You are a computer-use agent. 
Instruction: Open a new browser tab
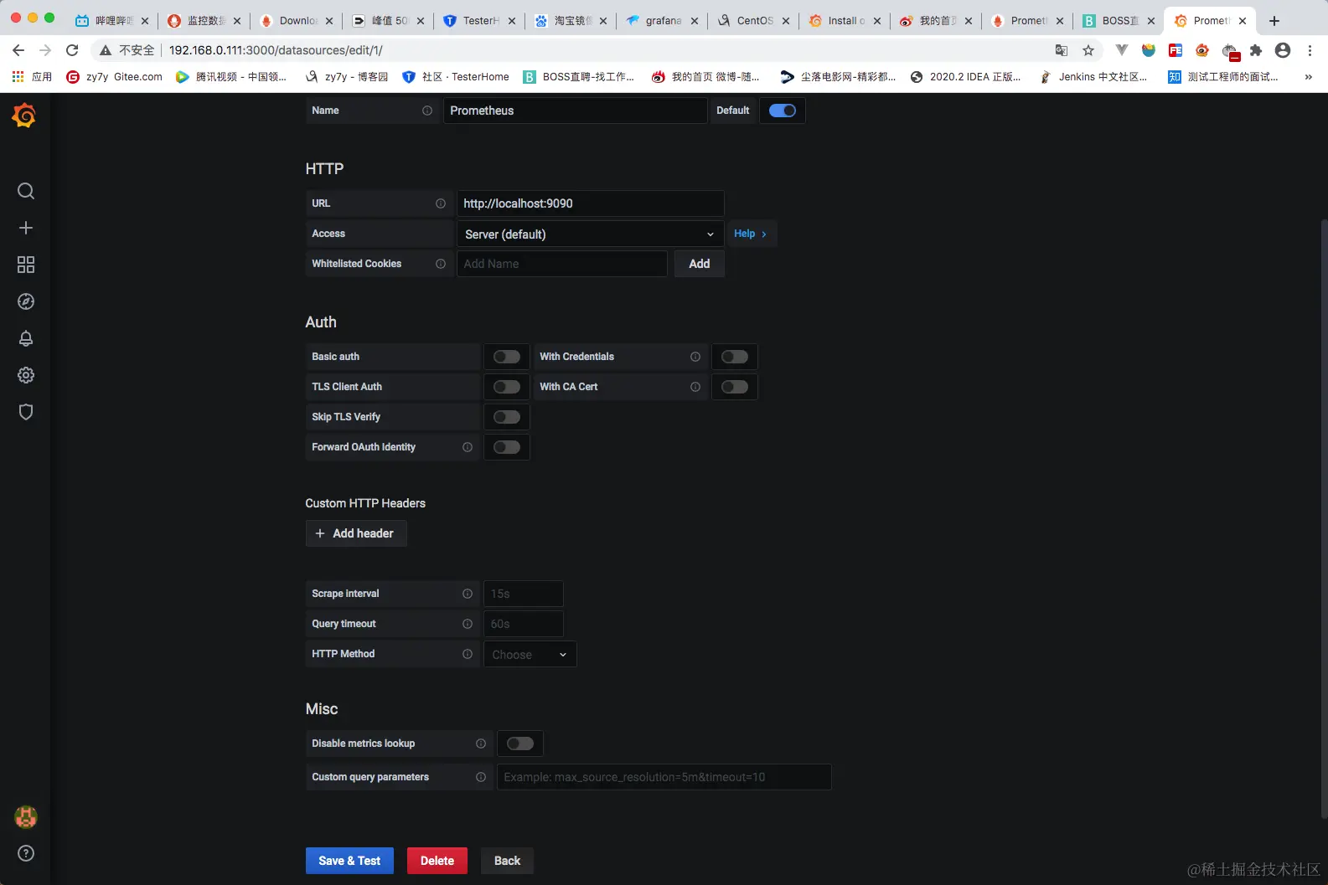click(x=1274, y=21)
